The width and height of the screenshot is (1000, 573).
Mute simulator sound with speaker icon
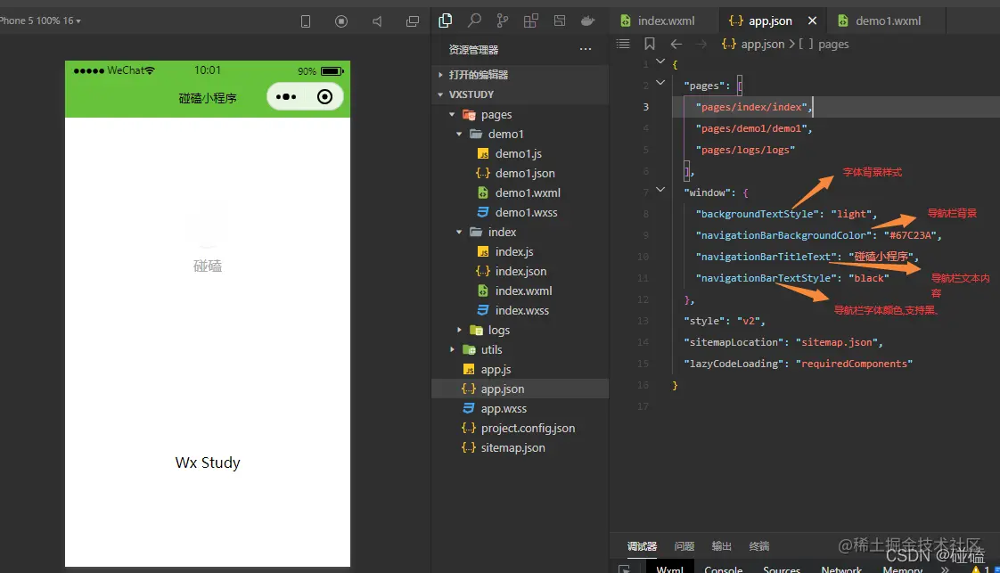point(377,21)
